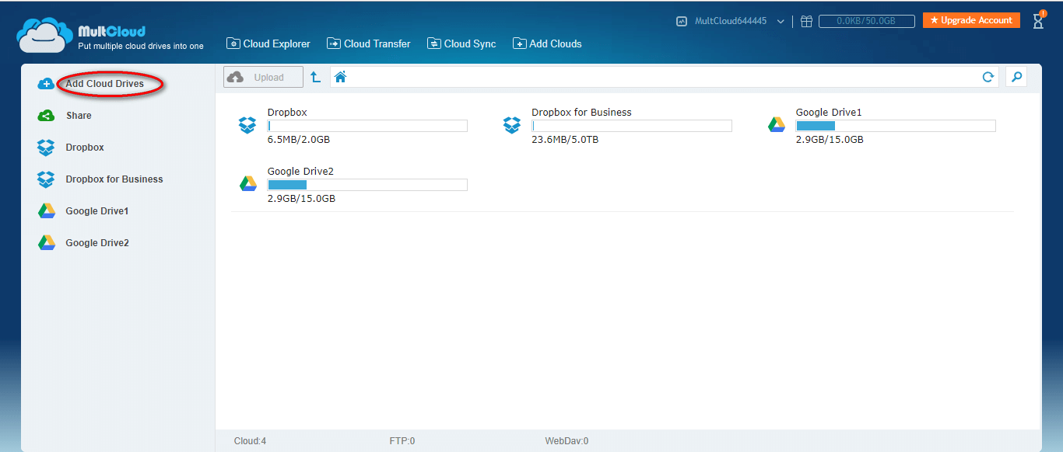Click the path address input field

[661, 77]
